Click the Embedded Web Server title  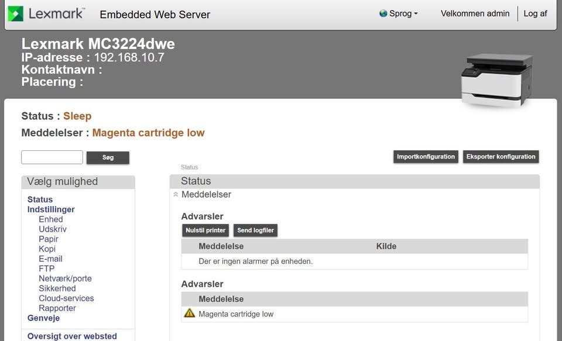155,15
